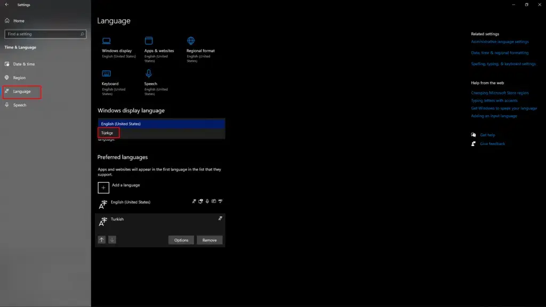Click the Give feedback link
Image resolution: width=546 pixels, height=307 pixels.
point(492,144)
